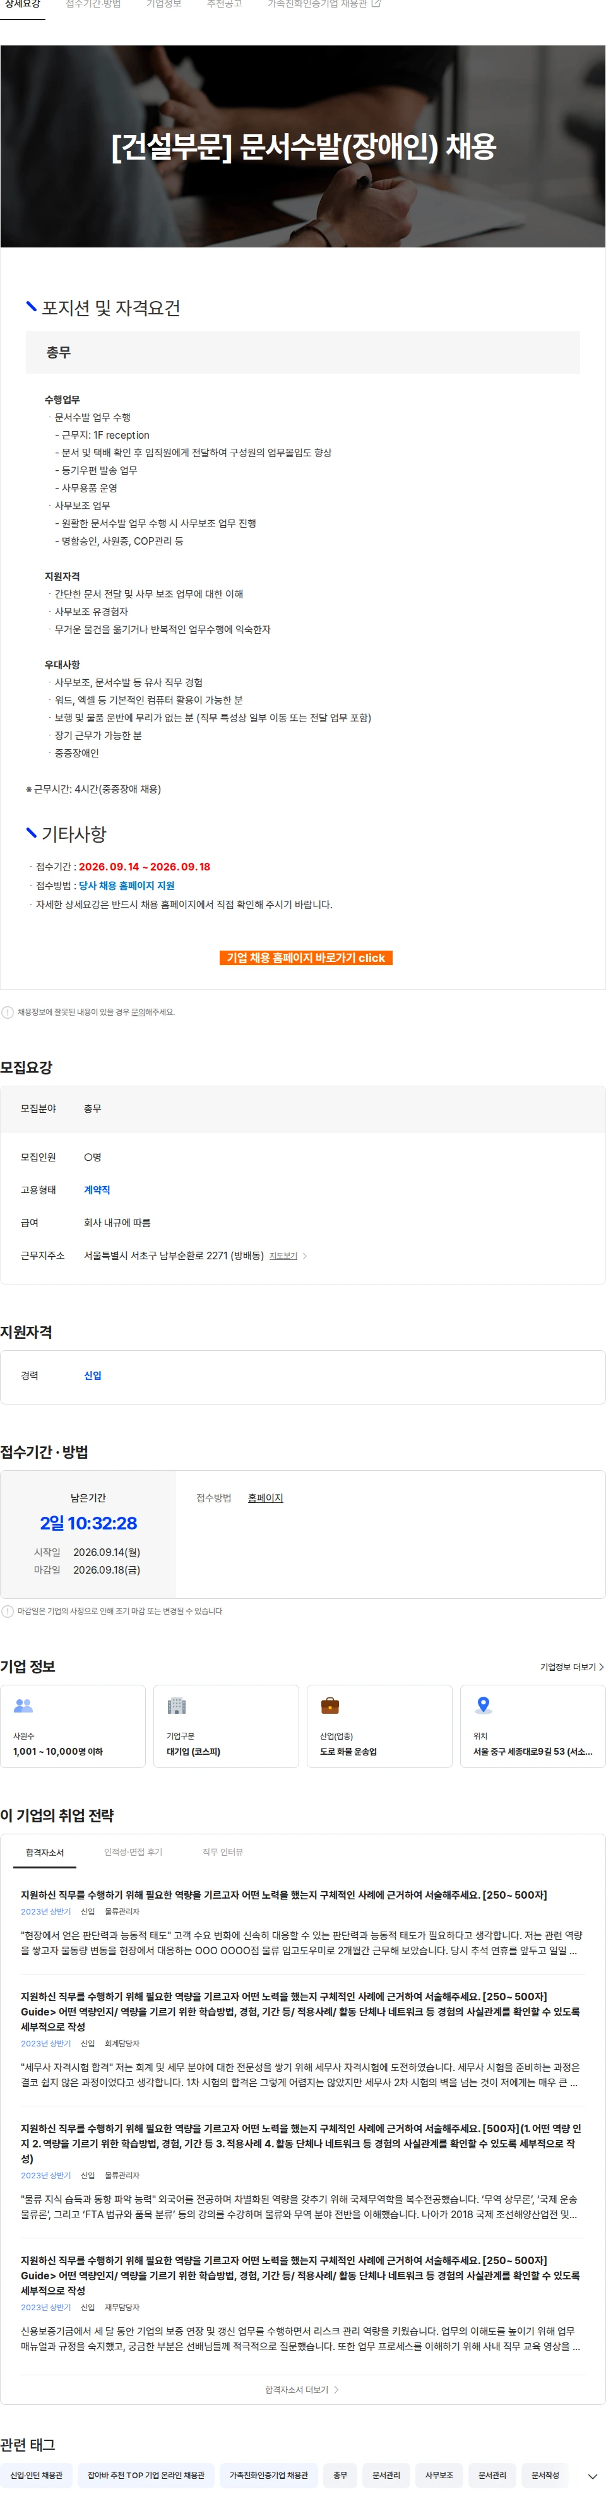
Task: Click chevron next to 지도보기
Action: coord(305,1255)
